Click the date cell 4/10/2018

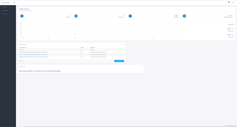tap(92, 50)
